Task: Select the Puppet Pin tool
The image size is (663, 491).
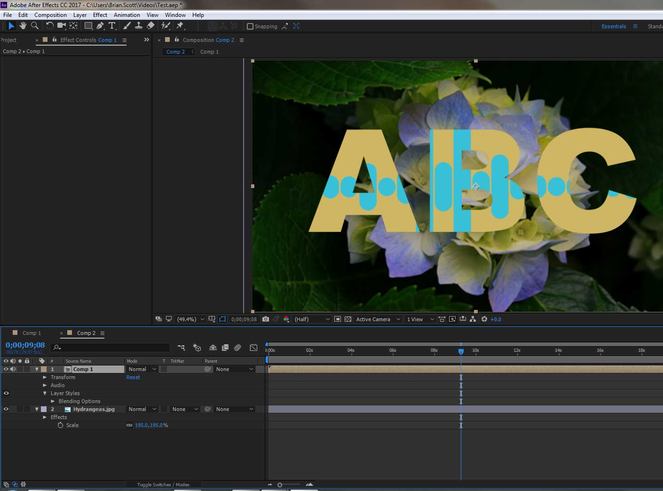Action: click(180, 26)
